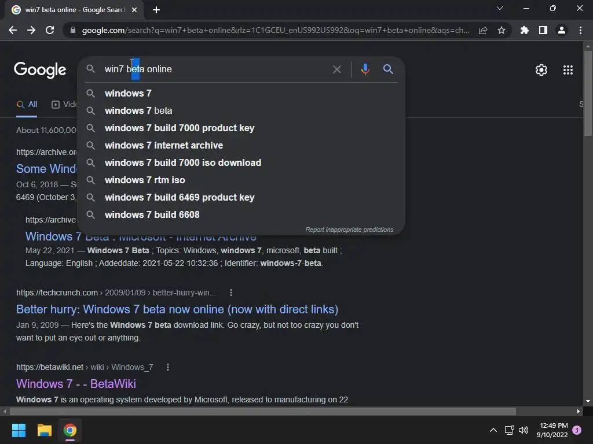
Task: Open the TechCrunch Windows 7 beta article
Action: [177, 309]
